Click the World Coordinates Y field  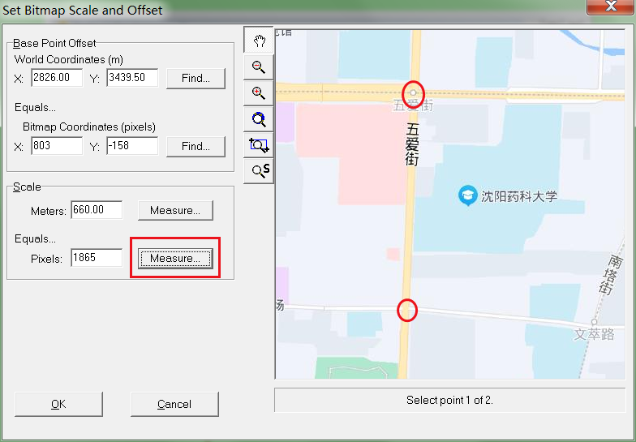point(131,78)
